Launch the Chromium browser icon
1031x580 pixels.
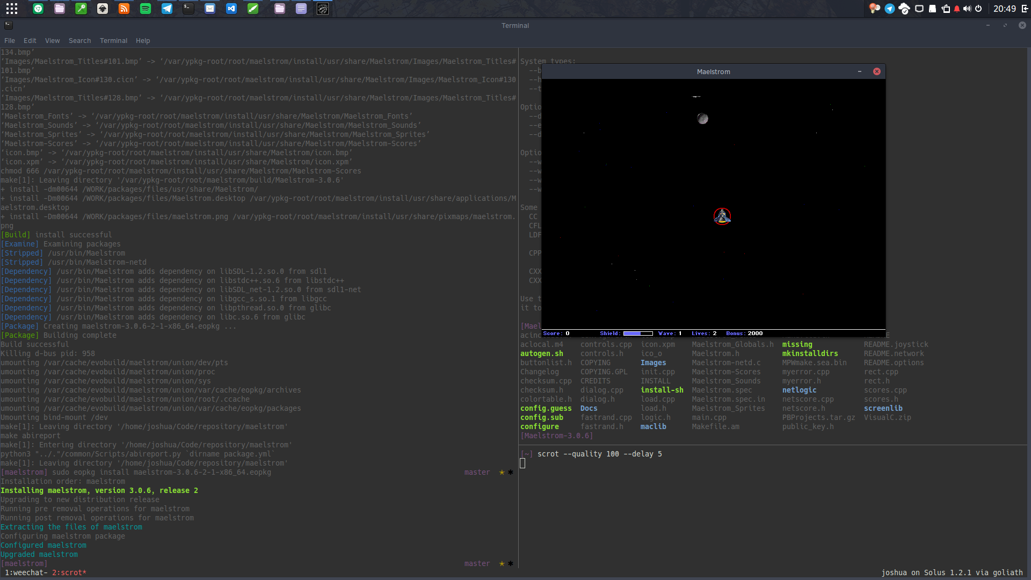(x=38, y=9)
